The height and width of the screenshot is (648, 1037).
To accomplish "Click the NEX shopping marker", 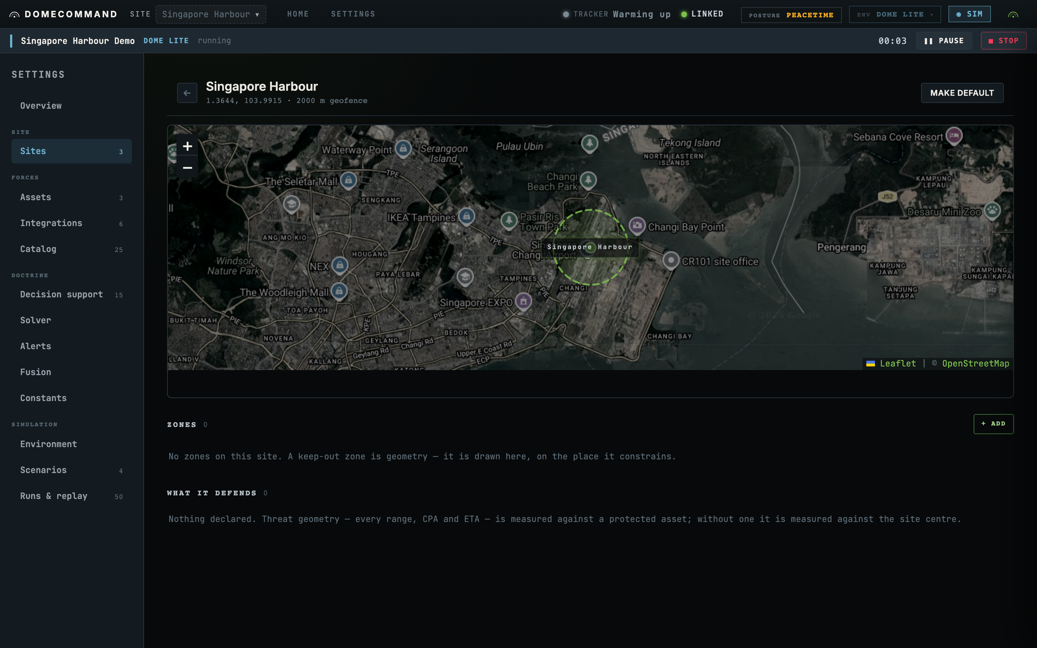I will tap(340, 266).
